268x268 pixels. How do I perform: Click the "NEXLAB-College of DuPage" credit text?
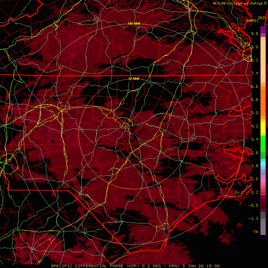[x=238, y=3]
